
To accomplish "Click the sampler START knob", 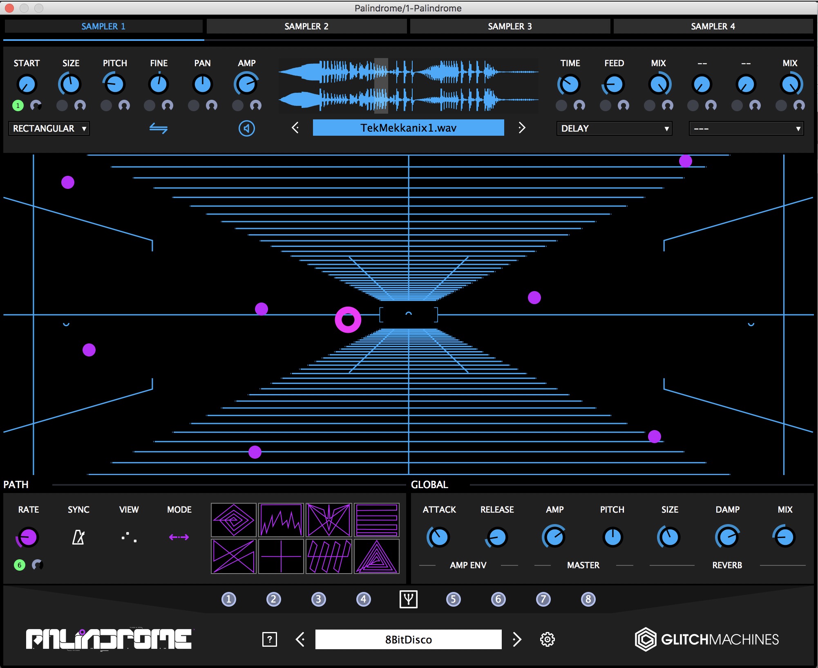I will (x=27, y=84).
